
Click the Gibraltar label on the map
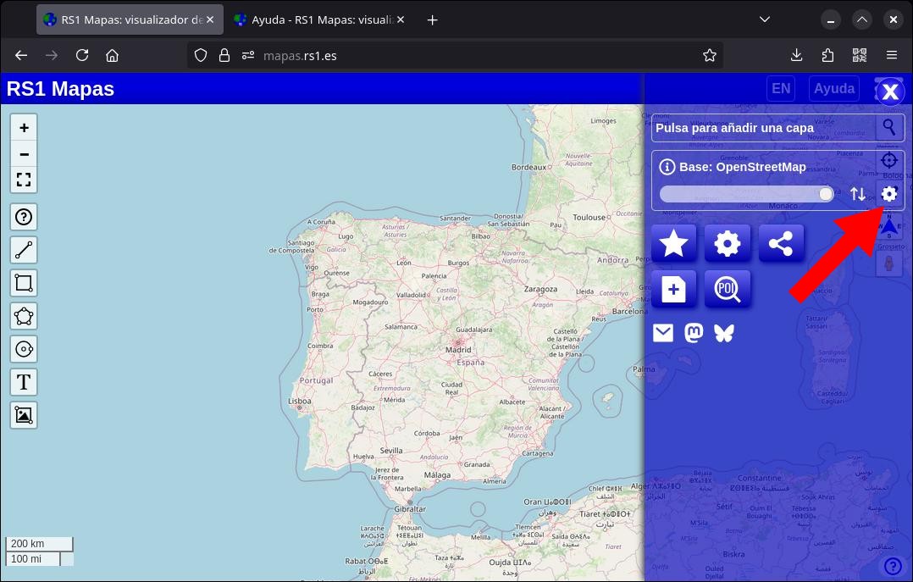tap(410, 508)
